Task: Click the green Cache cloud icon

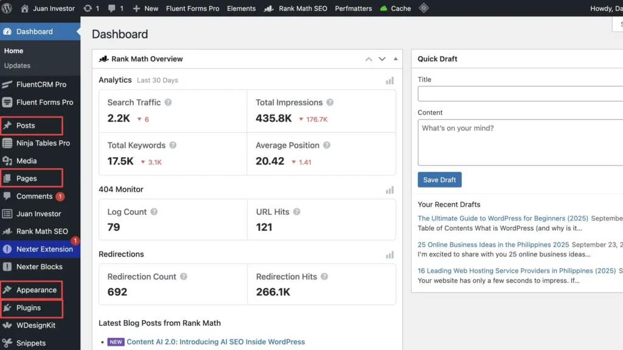Action: click(383, 9)
